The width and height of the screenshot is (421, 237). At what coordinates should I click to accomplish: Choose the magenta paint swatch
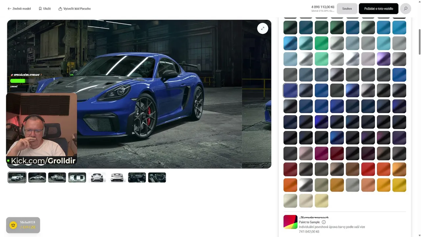[x=321, y=154]
